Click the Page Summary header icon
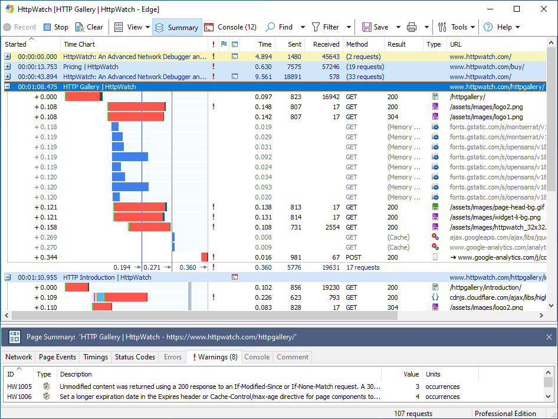558x419 pixels. [x=15, y=337]
